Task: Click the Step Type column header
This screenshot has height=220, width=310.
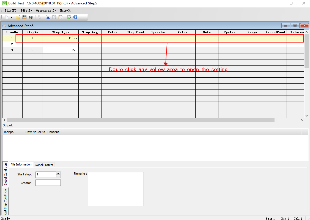Action: point(61,32)
